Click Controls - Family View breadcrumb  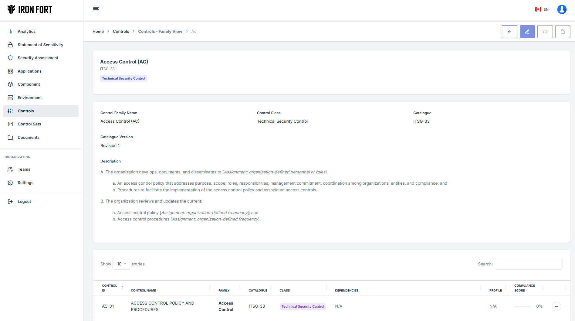pos(160,32)
